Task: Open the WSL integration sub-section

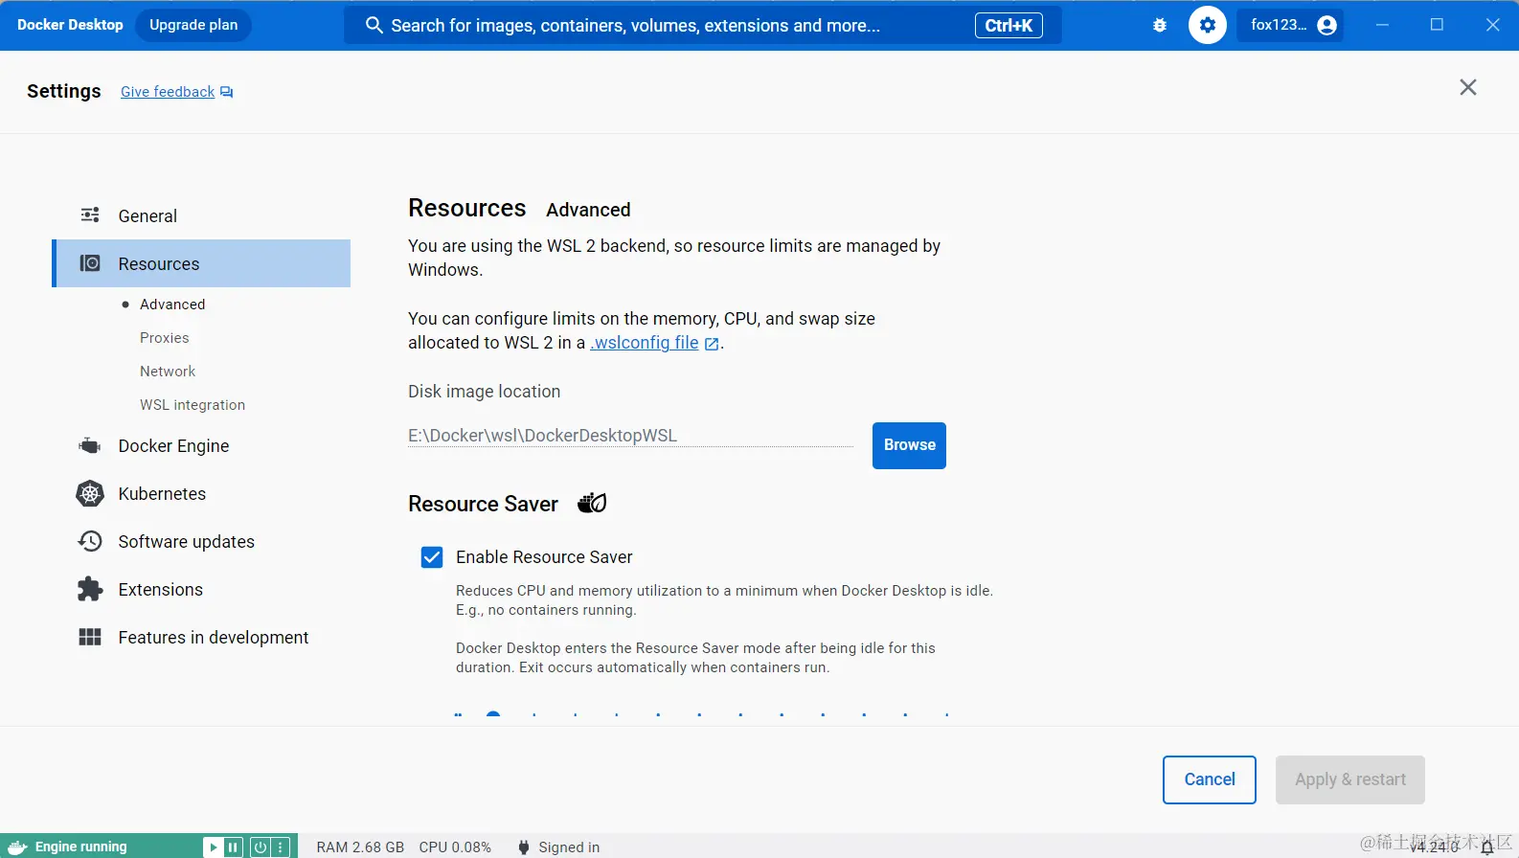Action: pos(193,405)
